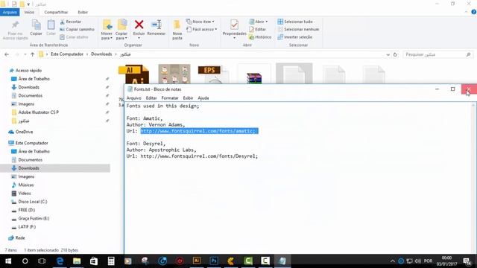Click the refresh button beside the address bar
The image size is (477, 268).
(x=395, y=54)
